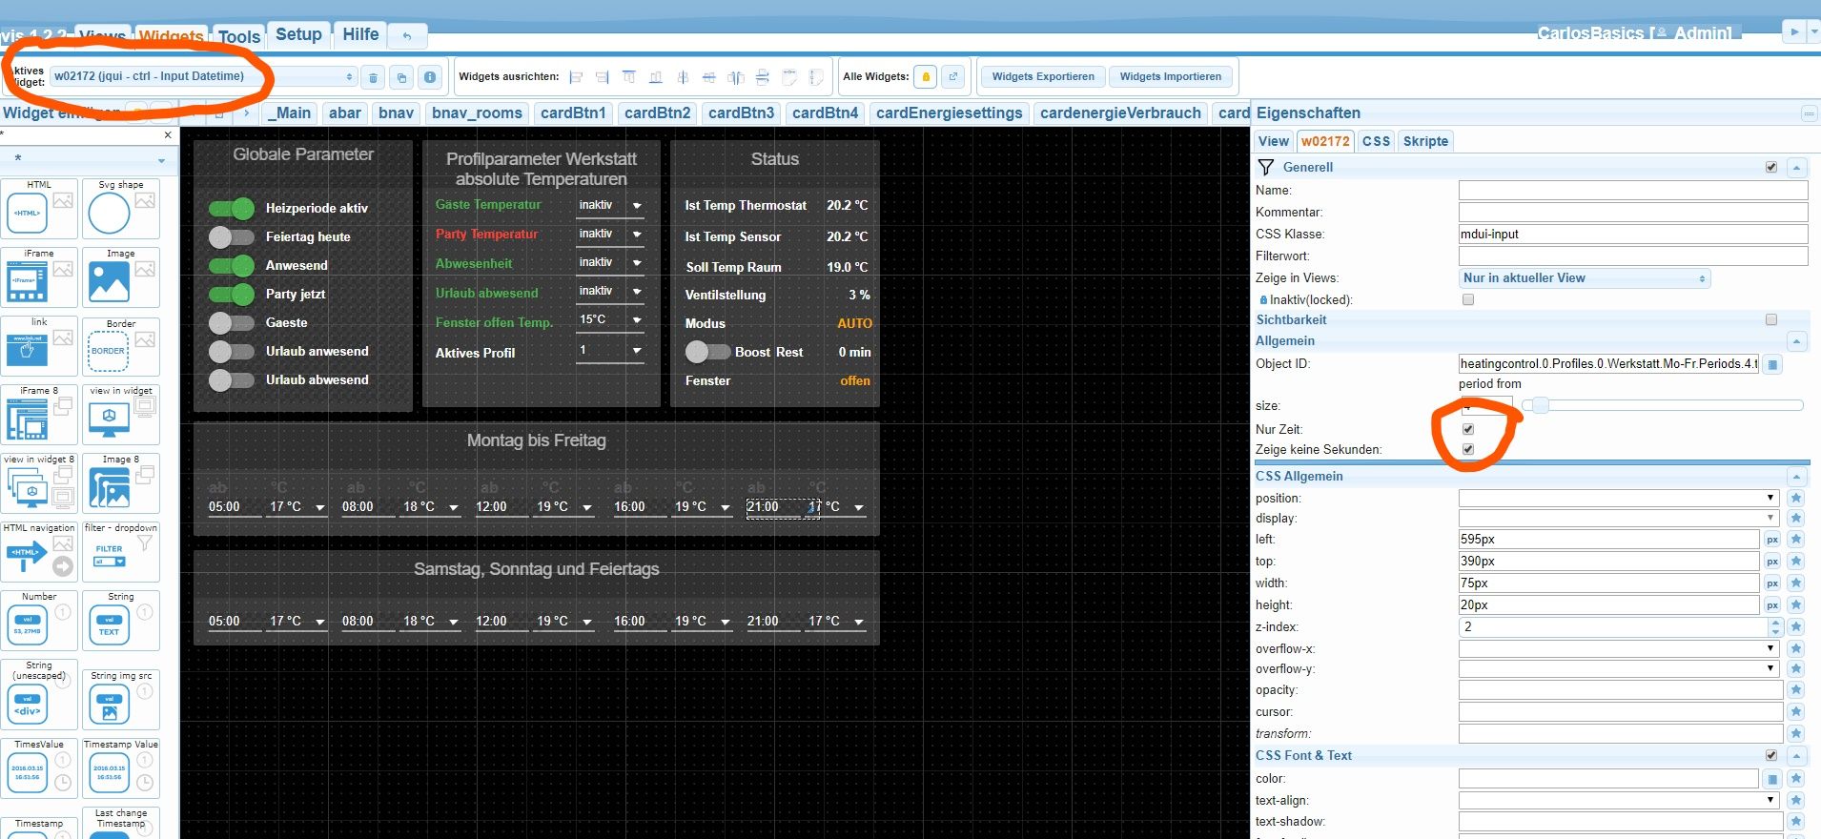Pick the Timestamp Value widget from palette
The height and width of the screenshot is (839, 1821).
(121, 768)
